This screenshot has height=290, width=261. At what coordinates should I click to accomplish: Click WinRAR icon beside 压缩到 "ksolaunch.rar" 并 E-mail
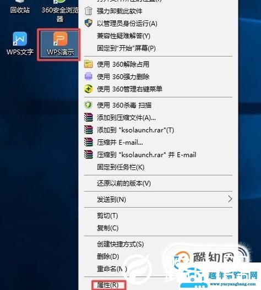click(x=88, y=155)
